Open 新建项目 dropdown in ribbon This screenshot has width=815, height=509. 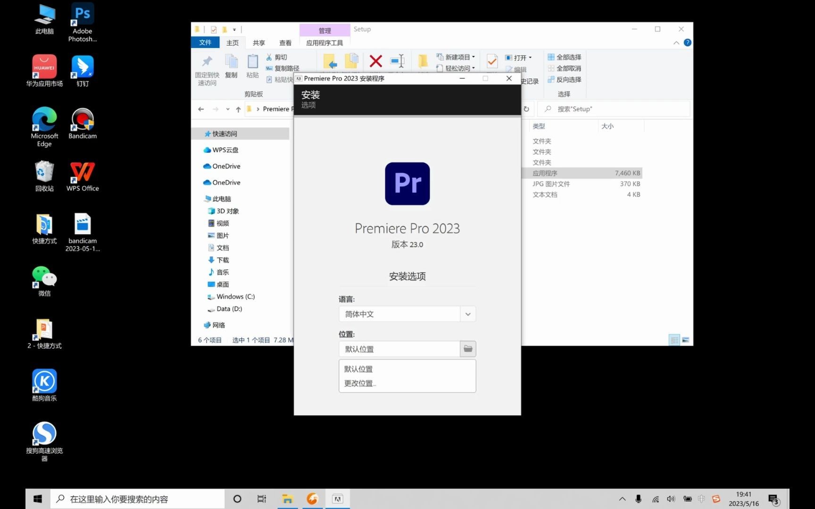(x=456, y=57)
